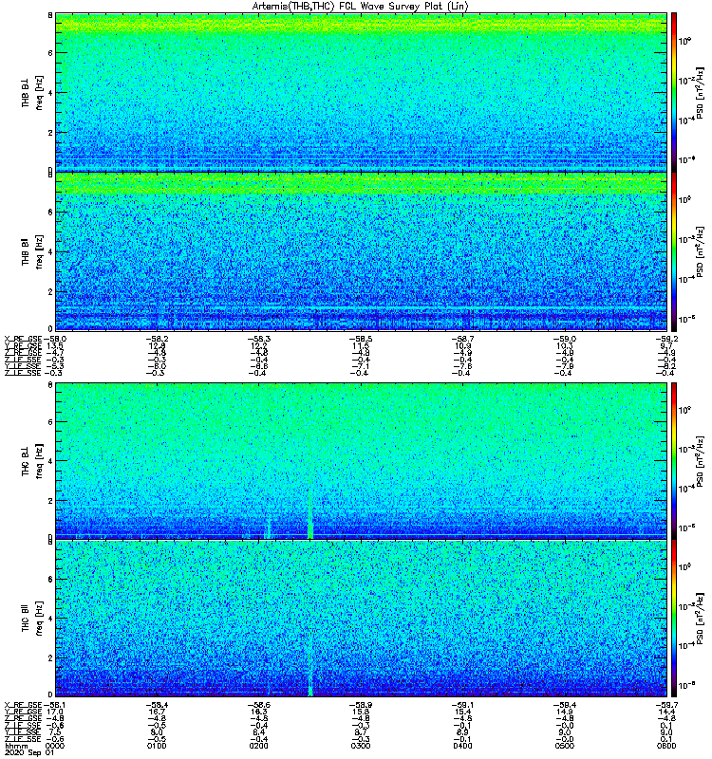
Task: Click the THC X_RE_GSE value -58.4
Action: [157, 705]
